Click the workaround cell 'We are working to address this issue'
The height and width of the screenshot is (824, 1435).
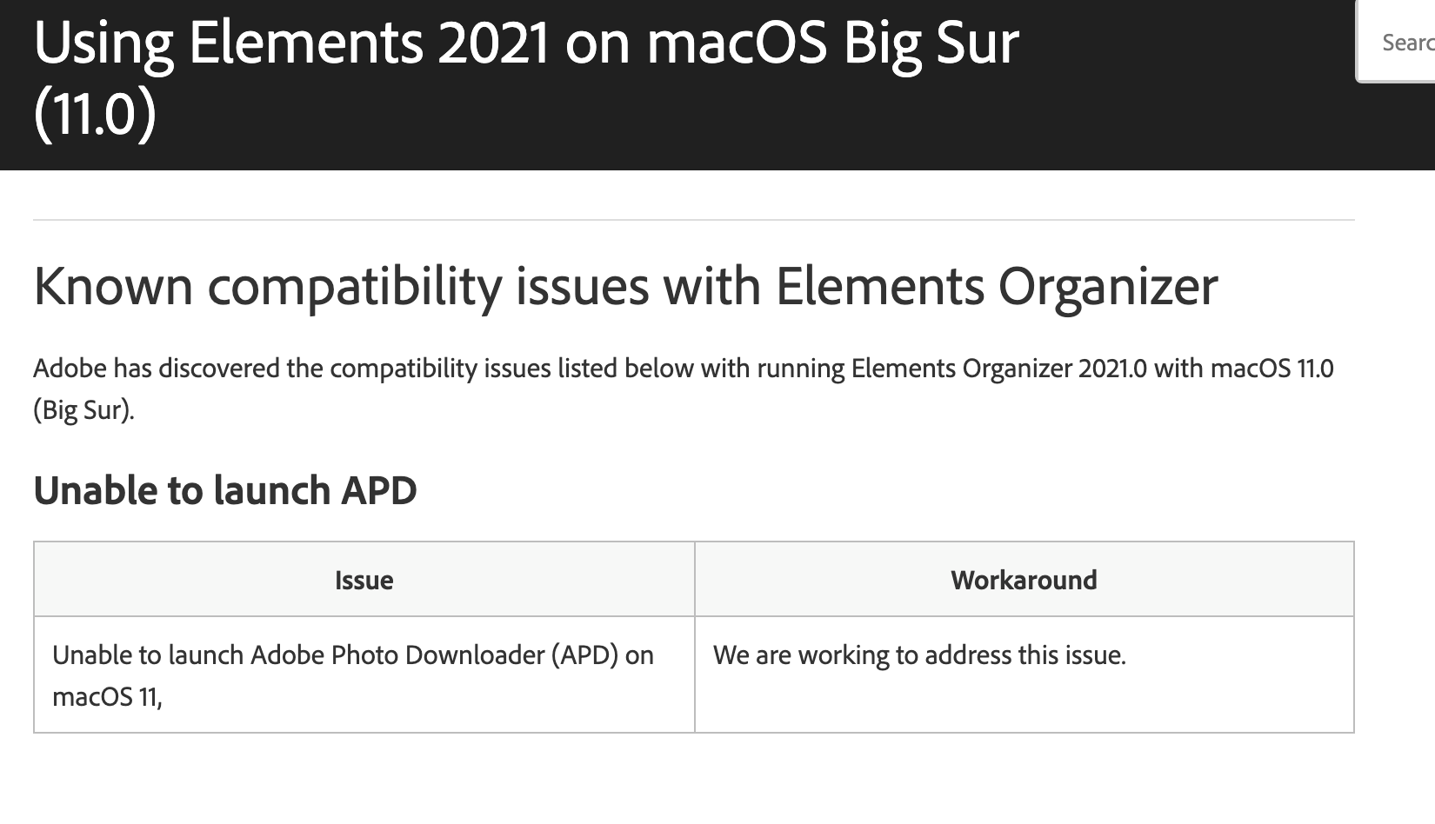918,655
